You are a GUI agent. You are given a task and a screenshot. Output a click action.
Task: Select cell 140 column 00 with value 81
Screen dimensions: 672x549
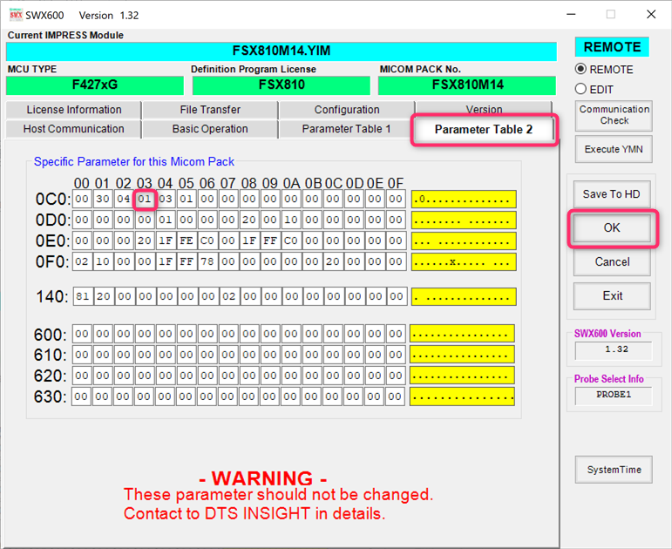[82, 296]
